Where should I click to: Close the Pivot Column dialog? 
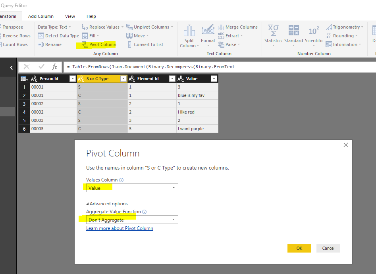coord(346,145)
